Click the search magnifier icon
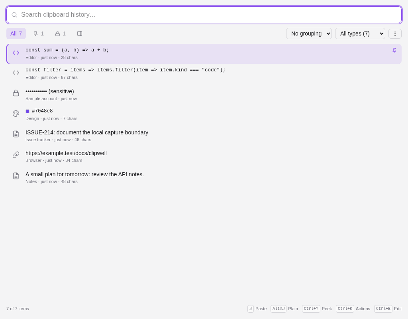 [14, 15]
